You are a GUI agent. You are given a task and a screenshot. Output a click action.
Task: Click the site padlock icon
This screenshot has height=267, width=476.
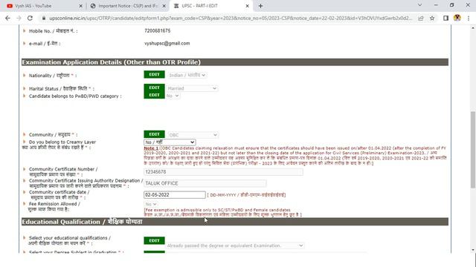click(44, 18)
